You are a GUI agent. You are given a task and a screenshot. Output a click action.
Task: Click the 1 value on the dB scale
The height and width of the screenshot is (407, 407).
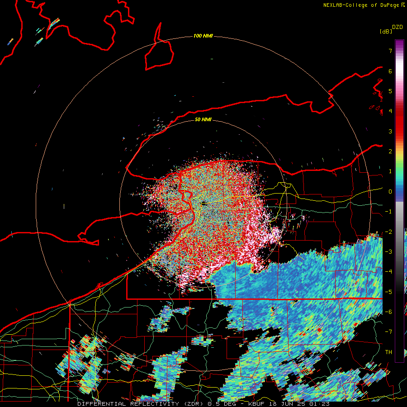390,171
